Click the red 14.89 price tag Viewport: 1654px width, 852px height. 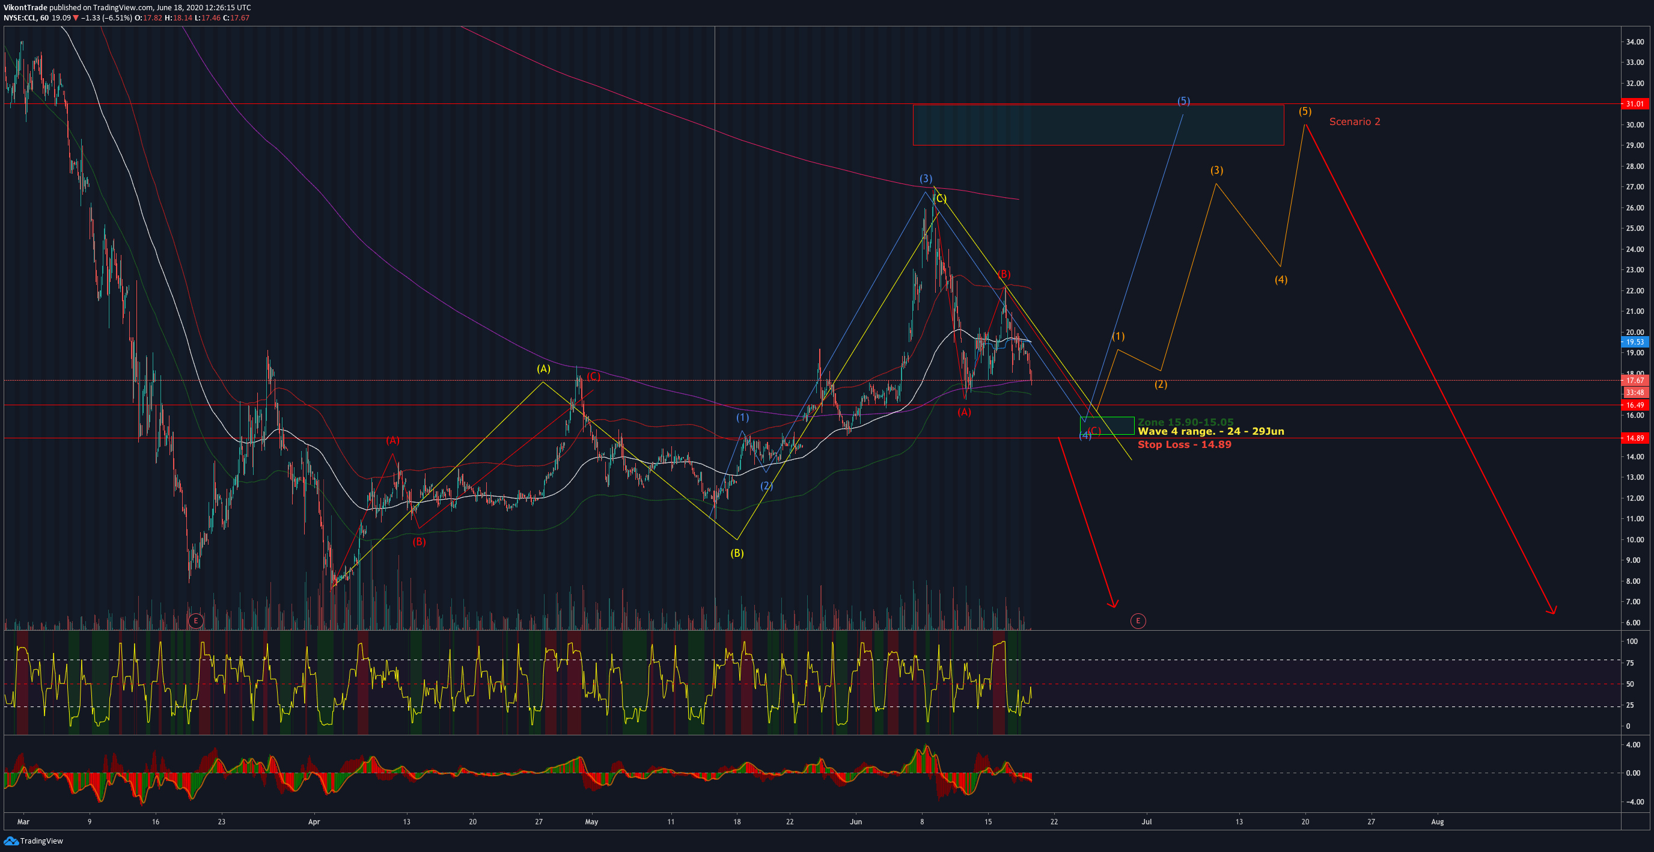(1635, 438)
